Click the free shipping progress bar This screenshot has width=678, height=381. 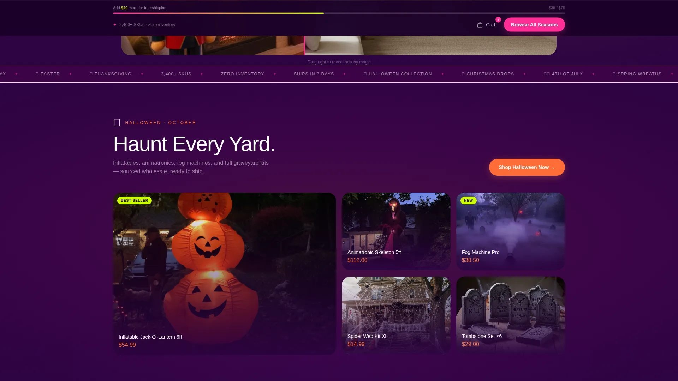coord(339,13)
